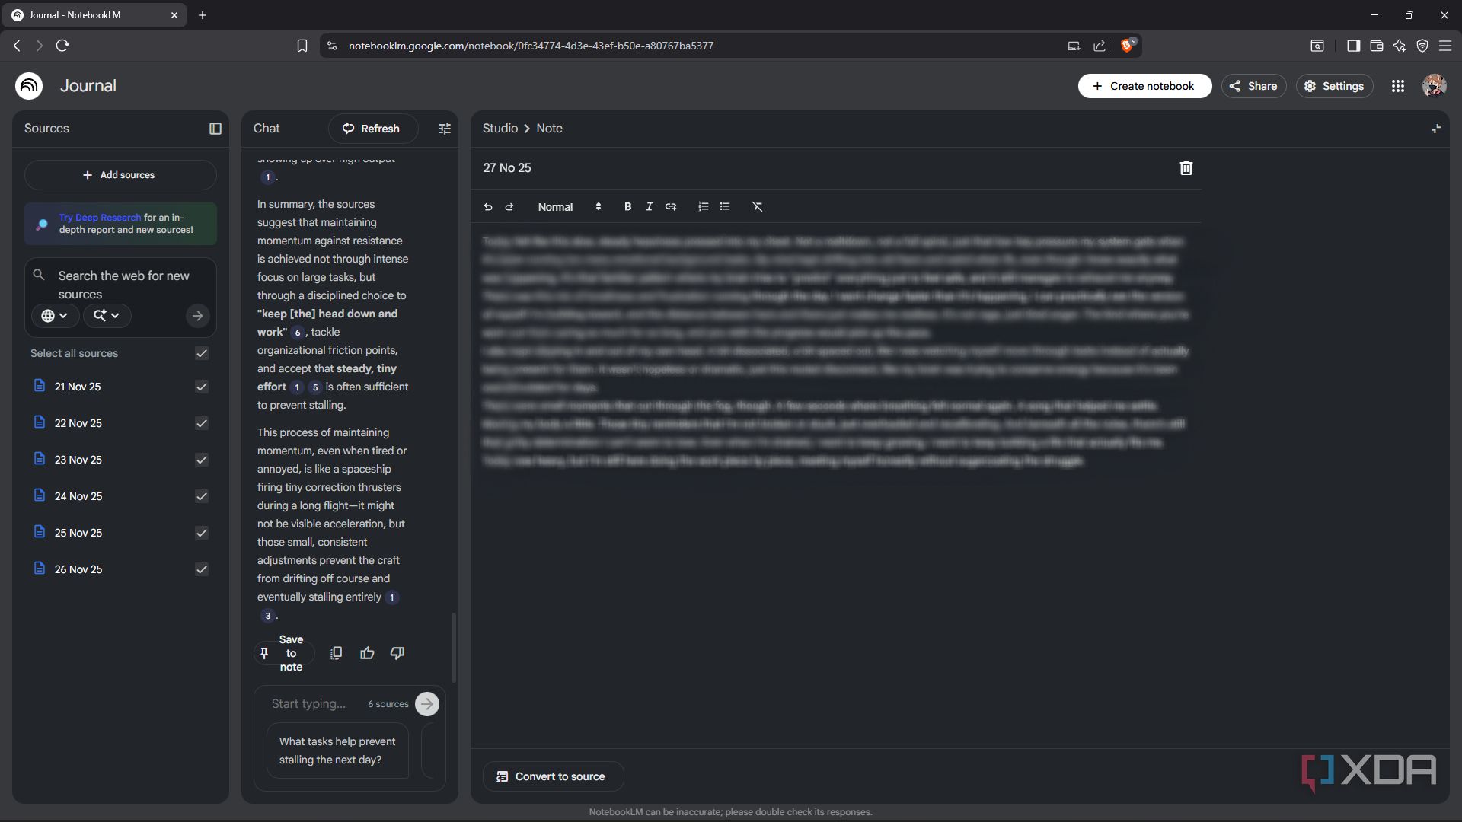
Task: Open Google apps grid
Action: [1397, 86]
